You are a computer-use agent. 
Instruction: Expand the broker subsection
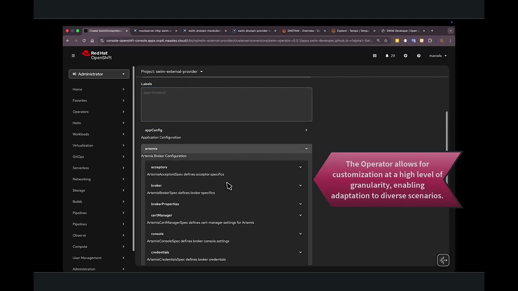[226, 186]
